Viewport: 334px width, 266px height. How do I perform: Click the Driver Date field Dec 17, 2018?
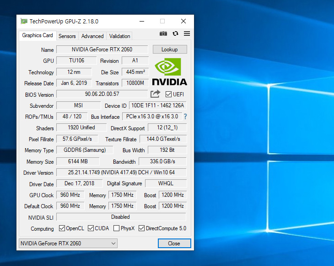pos(79,183)
